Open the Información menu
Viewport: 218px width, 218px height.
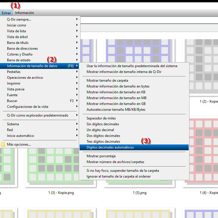tap(24, 13)
